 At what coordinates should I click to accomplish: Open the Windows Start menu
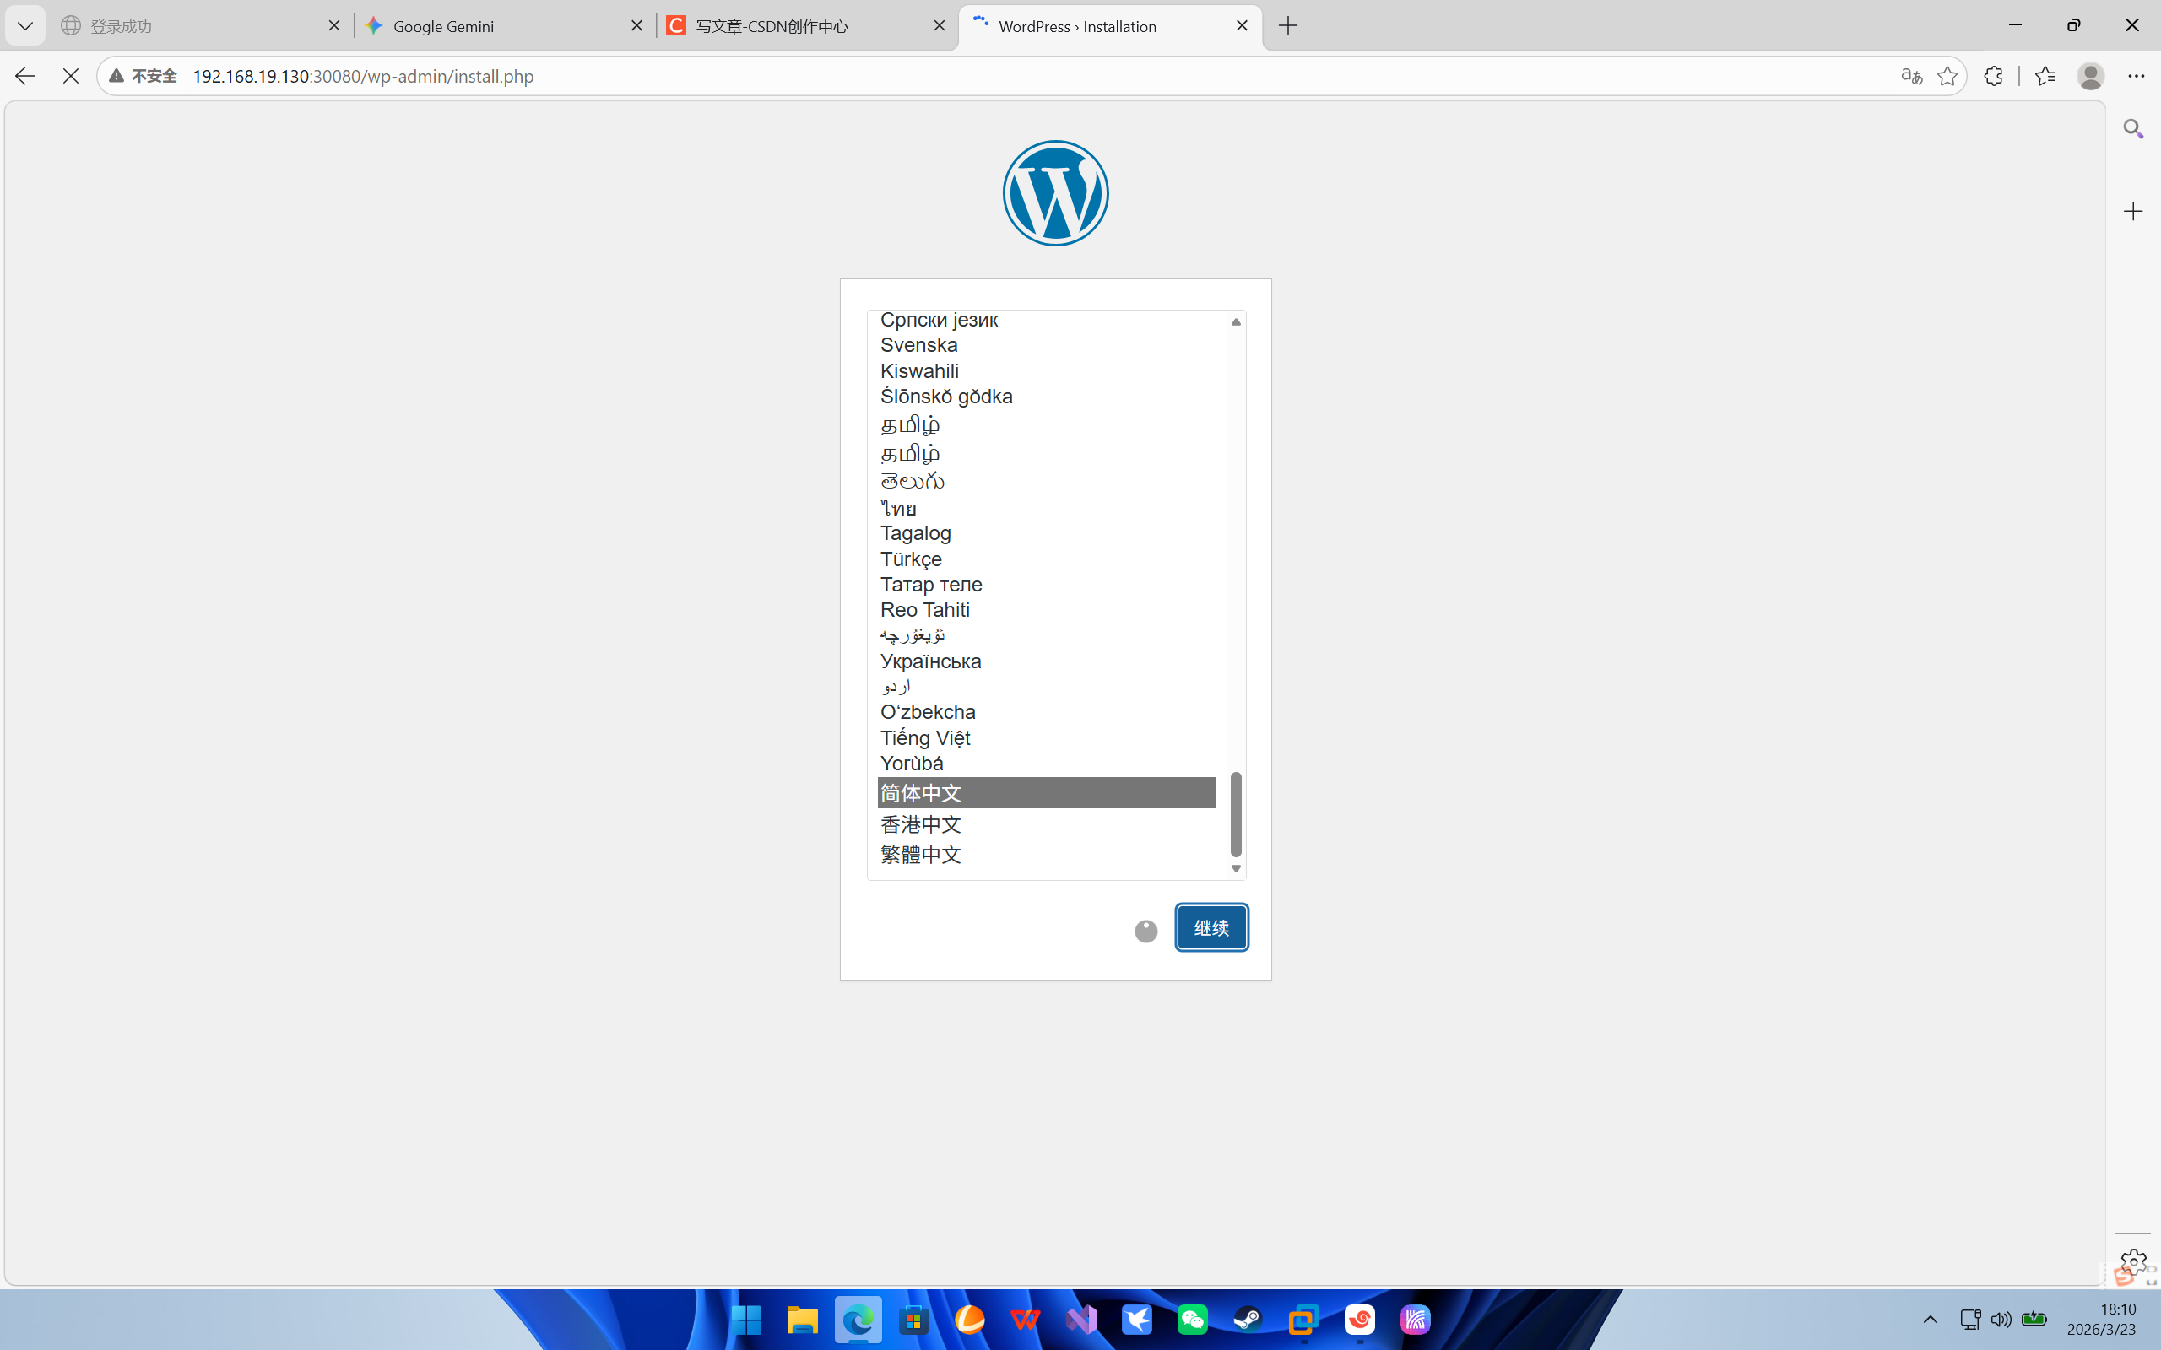(746, 1320)
